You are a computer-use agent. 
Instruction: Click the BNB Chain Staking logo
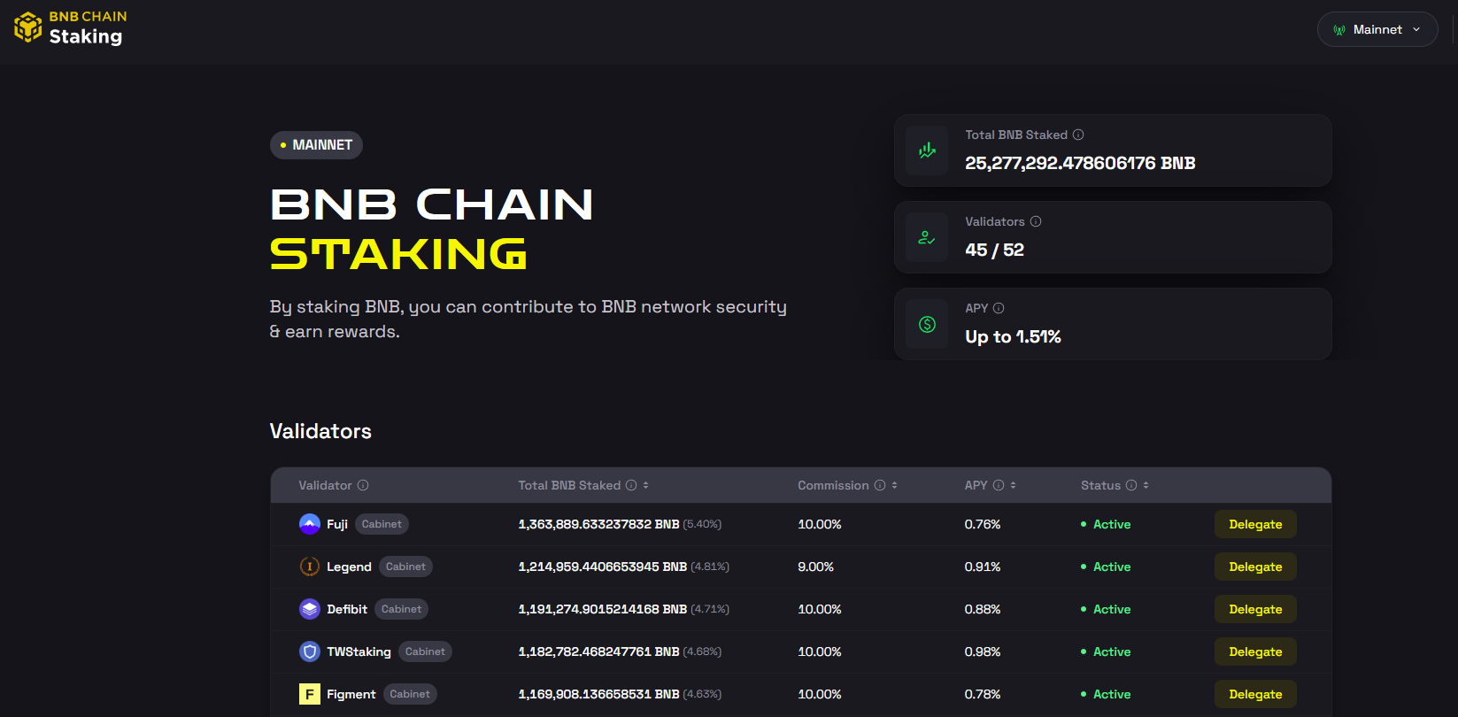tap(69, 28)
